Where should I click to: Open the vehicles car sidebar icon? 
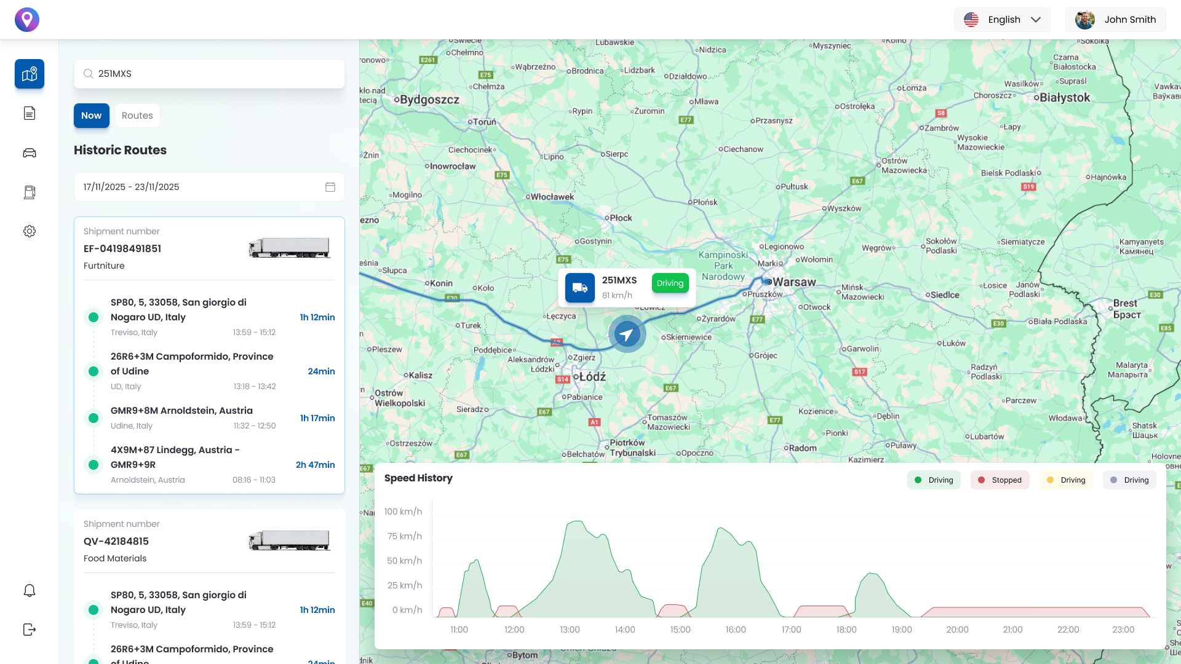pyautogui.click(x=30, y=152)
